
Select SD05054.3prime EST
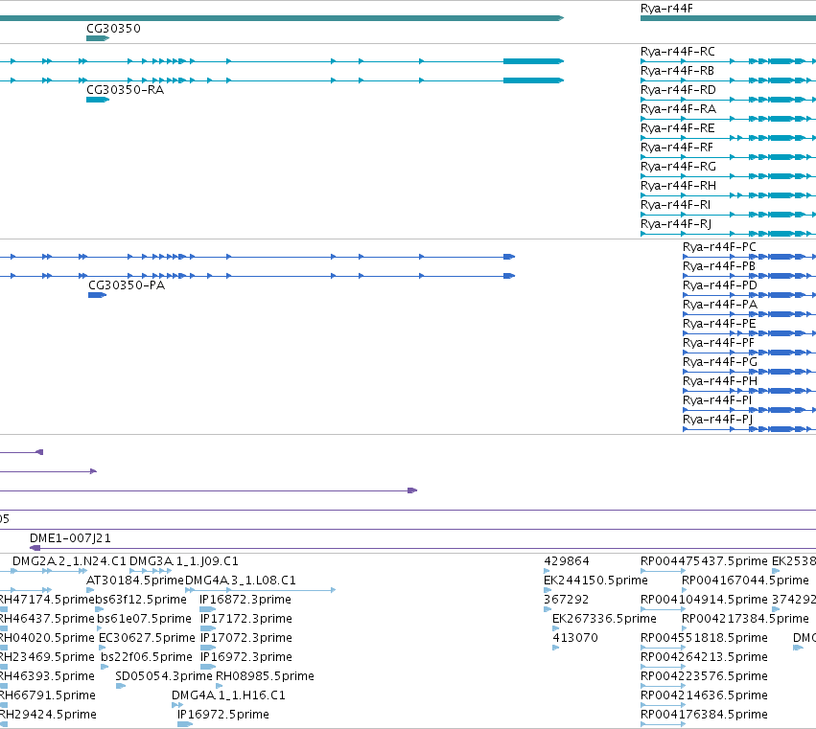(x=163, y=676)
